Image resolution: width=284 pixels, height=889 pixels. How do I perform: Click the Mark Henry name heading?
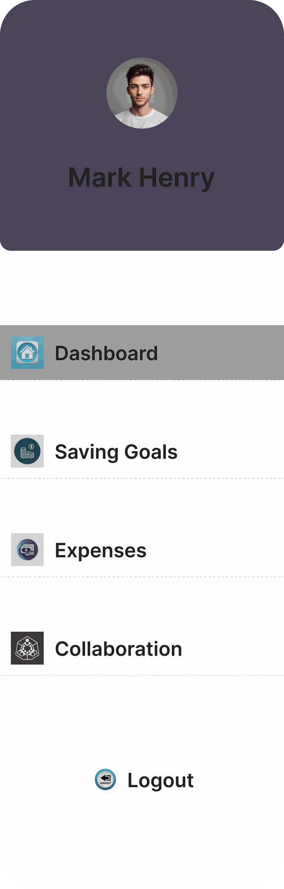coord(142,178)
